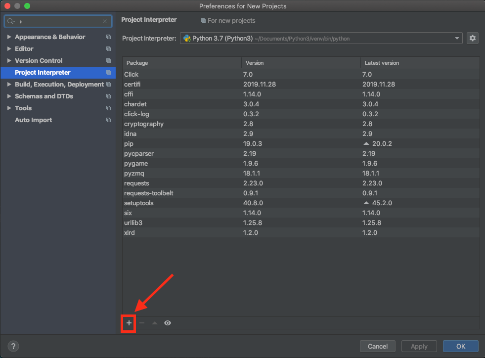
Task: Click the upgrade package arrow icon
Action: click(x=155, y=323)
